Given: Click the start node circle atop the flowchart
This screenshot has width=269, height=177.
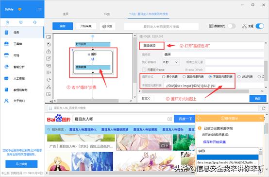Looking at the screenshot, I should pos(93,36).
